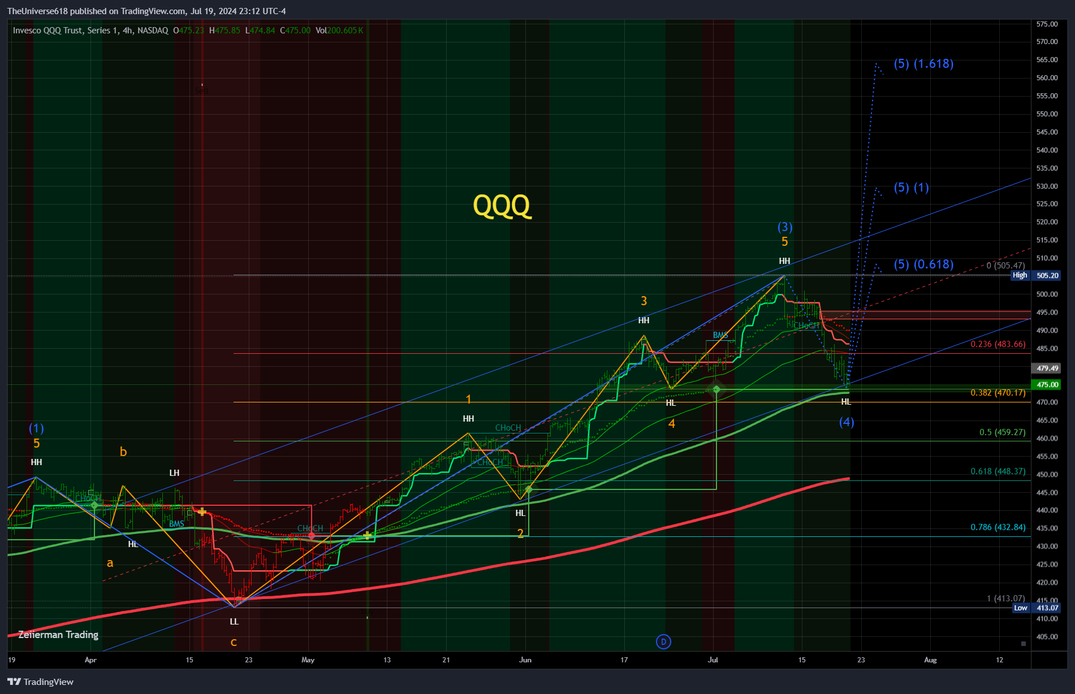Click the Aug label on time axis

(930, 660)
